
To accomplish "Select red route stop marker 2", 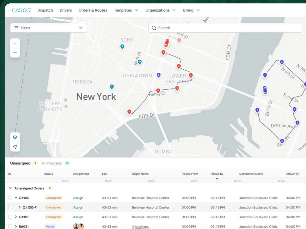I will coord(163,53).
